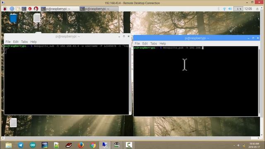Restore down the Remote Desktop Connection window
Screen dimensions: 265x149
[x=252, y=2]
